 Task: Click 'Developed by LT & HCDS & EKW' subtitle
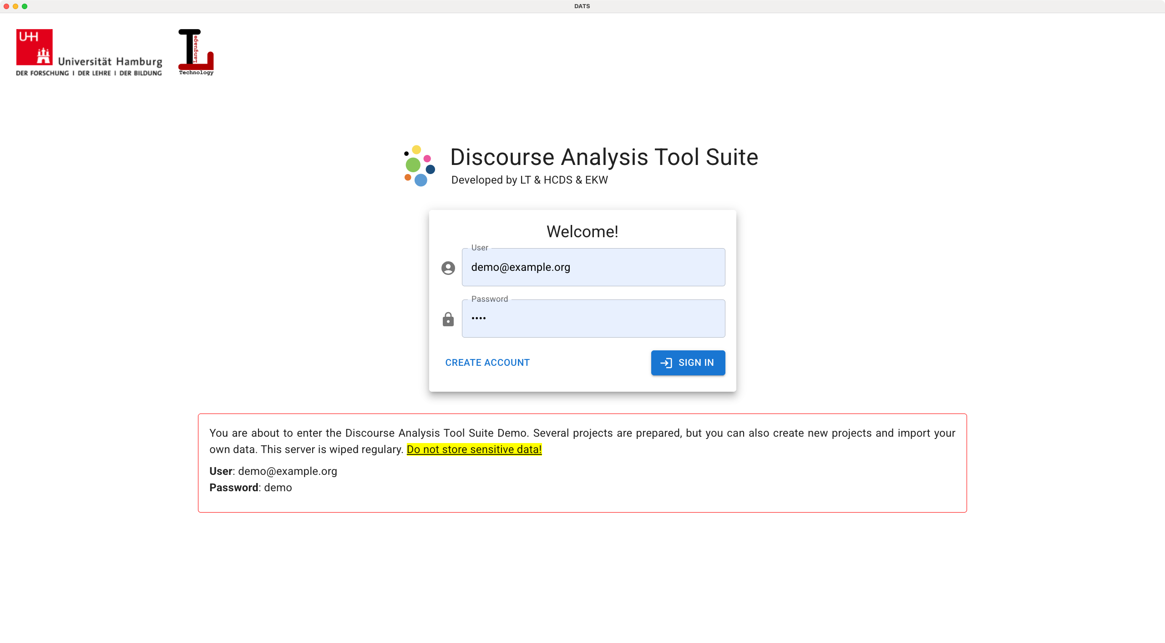tap(530, 180)
